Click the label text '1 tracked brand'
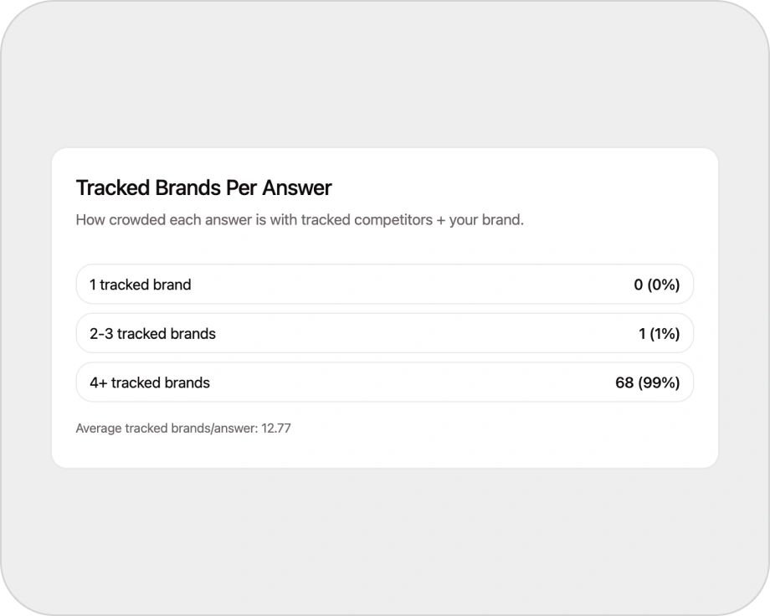Image resolution: width=770 pixels, height=616 pixels. 140,284
